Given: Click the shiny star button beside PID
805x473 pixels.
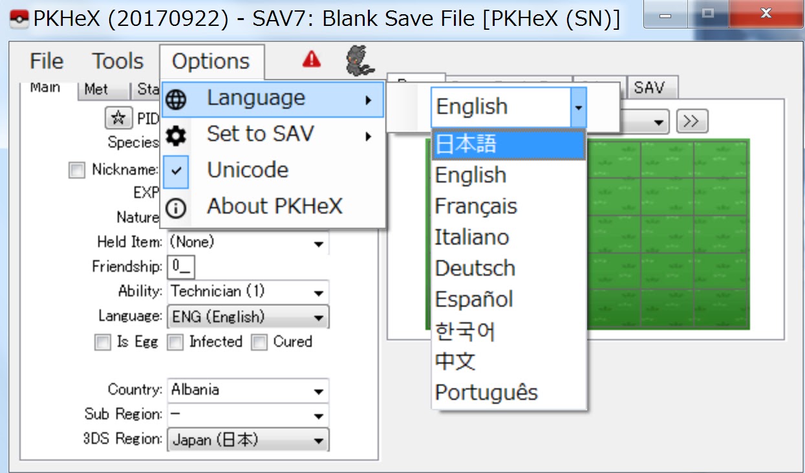Looking at the screenshot, I should tap(118, 118).
